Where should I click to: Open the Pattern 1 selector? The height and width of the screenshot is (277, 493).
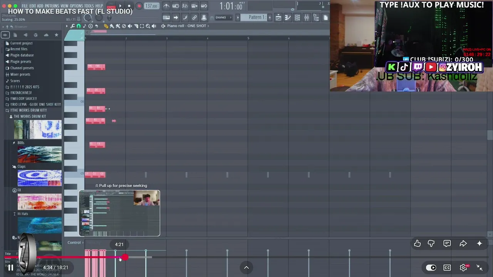pyautogui.click(x=253, y=17)
